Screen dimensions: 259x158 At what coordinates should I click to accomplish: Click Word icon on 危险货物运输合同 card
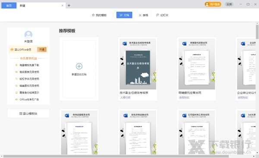click(125, 115)
